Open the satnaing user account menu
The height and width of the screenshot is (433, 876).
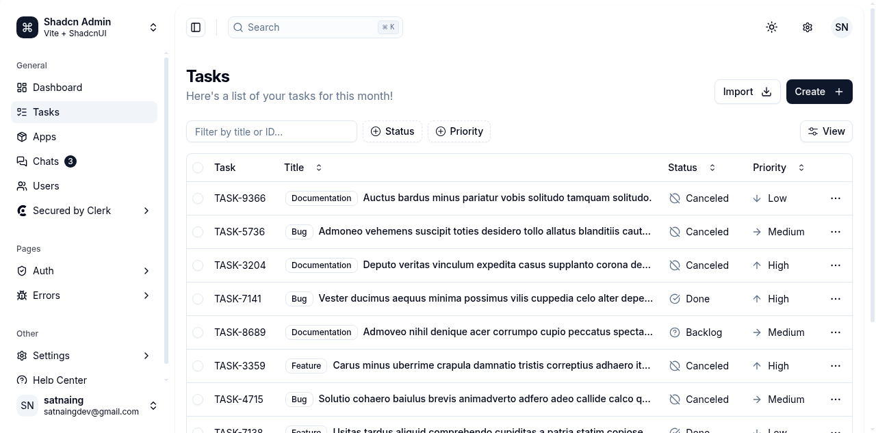88,406
